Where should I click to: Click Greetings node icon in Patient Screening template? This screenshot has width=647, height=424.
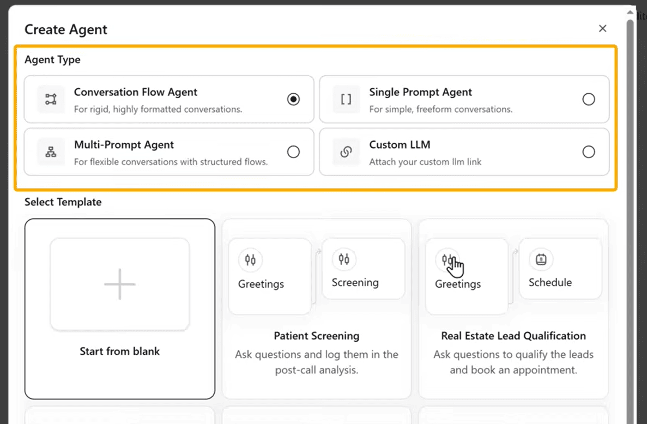250,260
